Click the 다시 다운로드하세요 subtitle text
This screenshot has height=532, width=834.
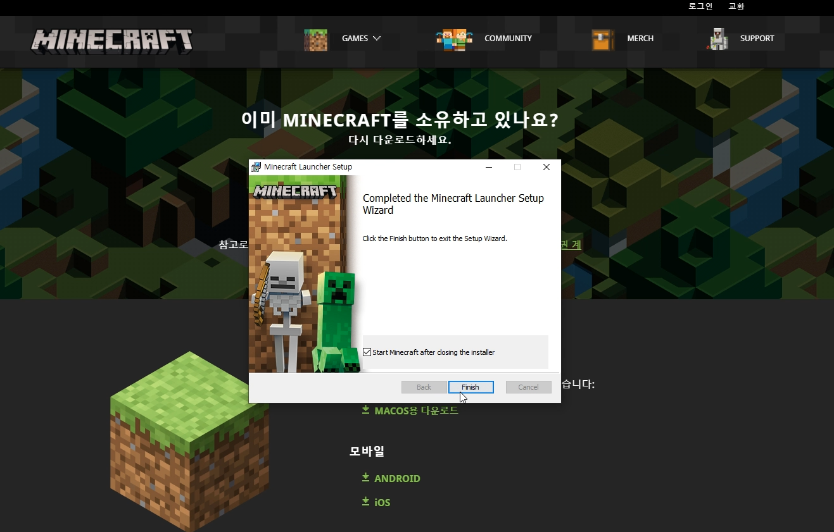(x=400, y=140)
